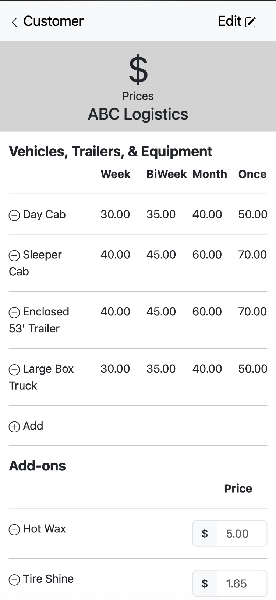Select the Sleeper Cab monthly price 60.00

(x=207, y=255)
